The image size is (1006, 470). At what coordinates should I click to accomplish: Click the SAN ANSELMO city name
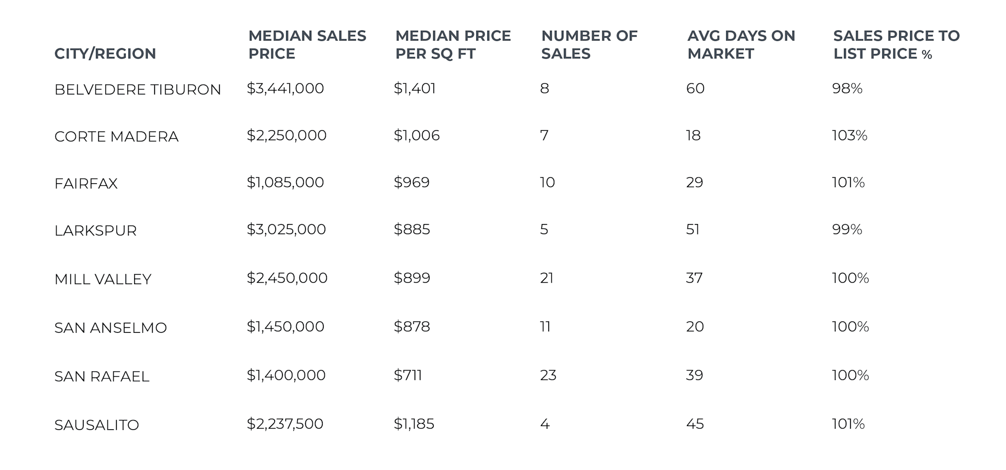pos(111,328)
